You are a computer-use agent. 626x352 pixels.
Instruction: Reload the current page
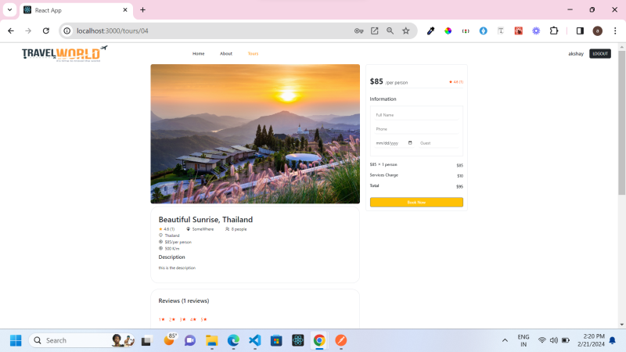coord(46,31)
